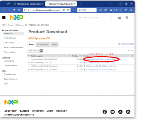Click the ログイン account button

tap(116, 10)
